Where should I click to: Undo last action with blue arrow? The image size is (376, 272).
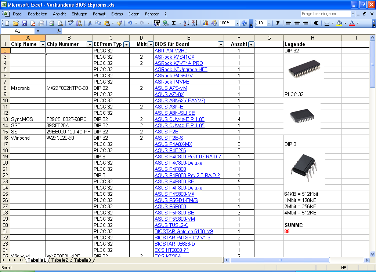point(130,23)
